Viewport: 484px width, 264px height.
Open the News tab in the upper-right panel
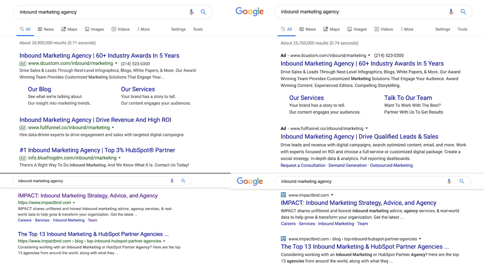(308, 29)
